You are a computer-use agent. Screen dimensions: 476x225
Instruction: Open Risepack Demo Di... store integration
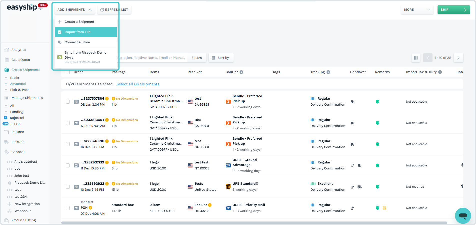(x=30, y=183)
